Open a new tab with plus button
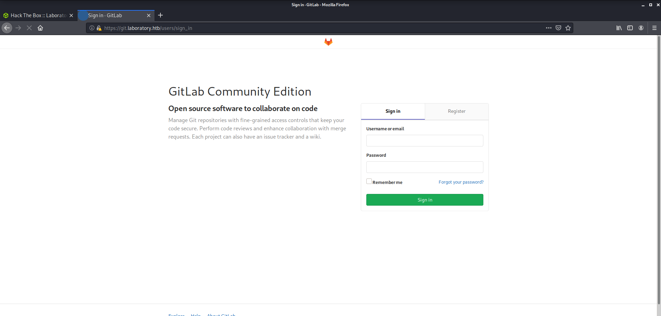Viewport: 661px width, 316px height. [160, 15]
